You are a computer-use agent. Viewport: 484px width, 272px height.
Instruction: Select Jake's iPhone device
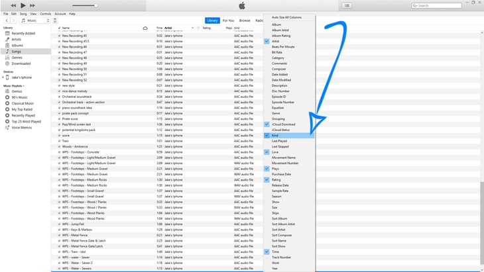(x=22, y=77)
